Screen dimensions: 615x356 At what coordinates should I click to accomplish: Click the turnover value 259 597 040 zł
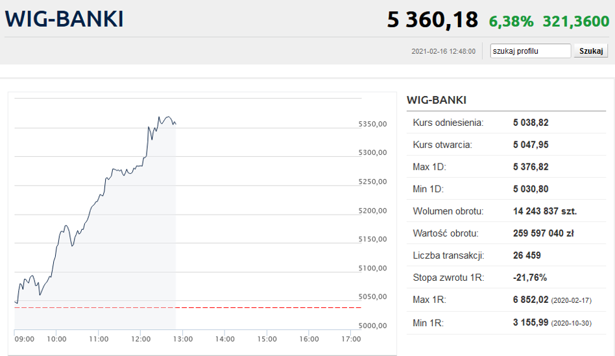tap(543, 233)
